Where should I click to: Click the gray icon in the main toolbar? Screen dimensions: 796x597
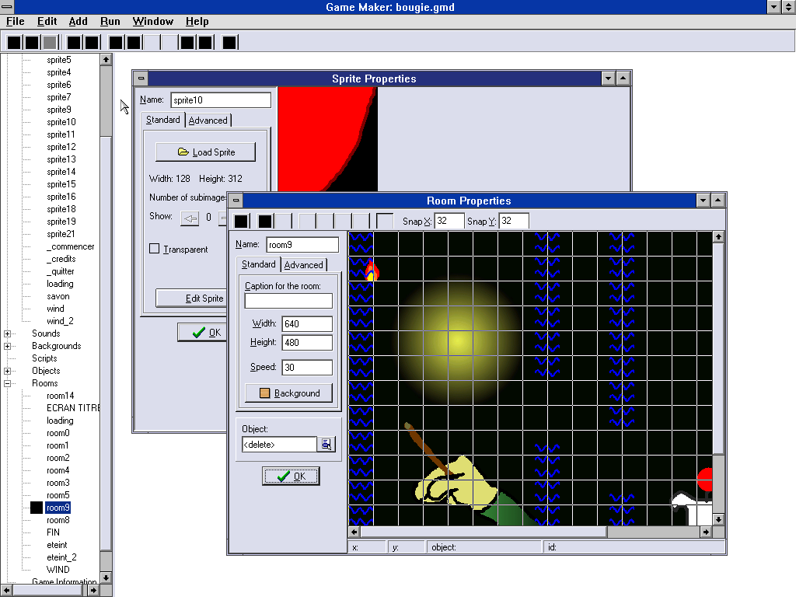(50, 42)
